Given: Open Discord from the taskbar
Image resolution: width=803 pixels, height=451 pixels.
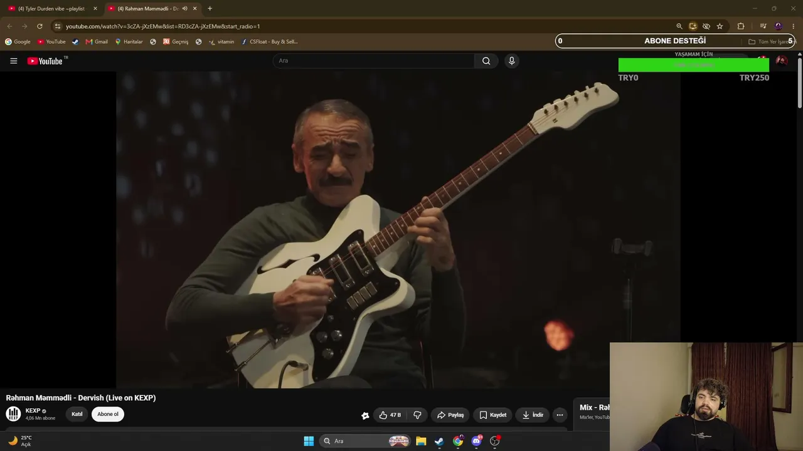Looking at the screenshot, I should pos(477,441).
